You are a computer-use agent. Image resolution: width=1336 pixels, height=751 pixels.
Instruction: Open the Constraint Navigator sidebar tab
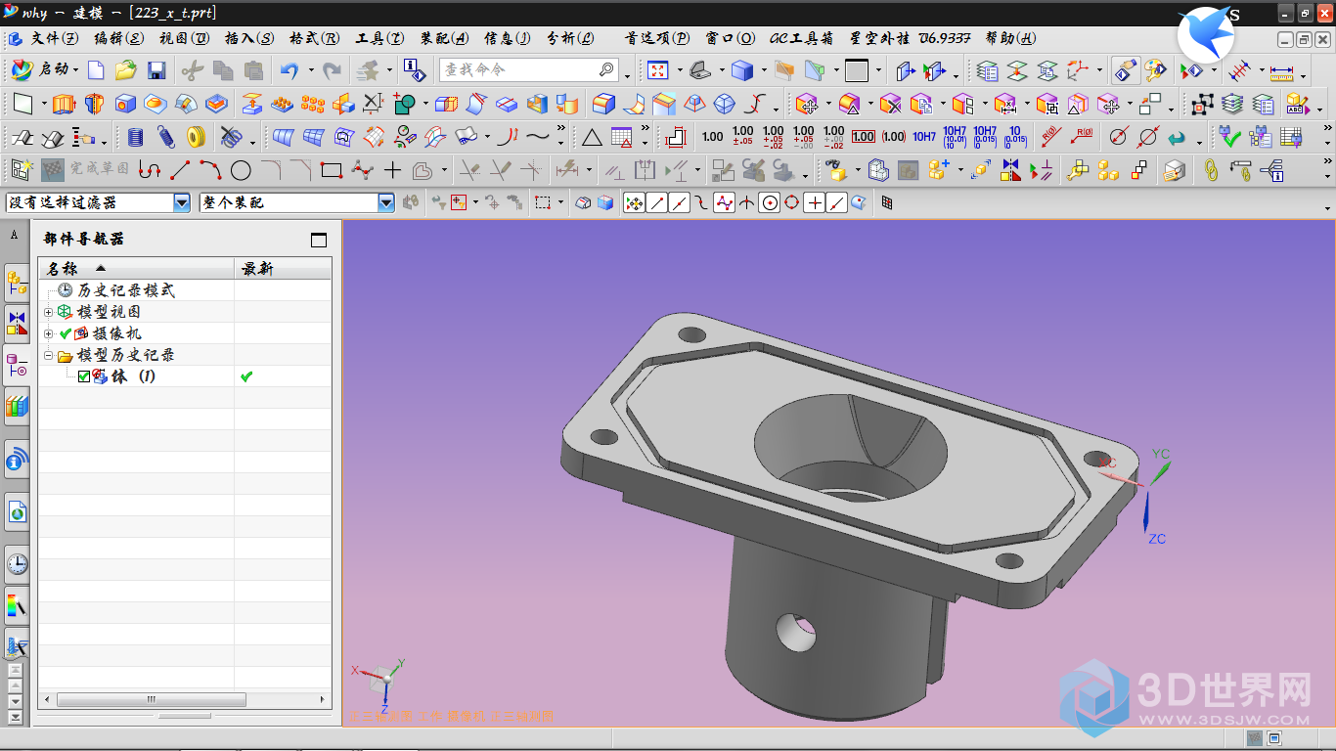pos(17,322)
